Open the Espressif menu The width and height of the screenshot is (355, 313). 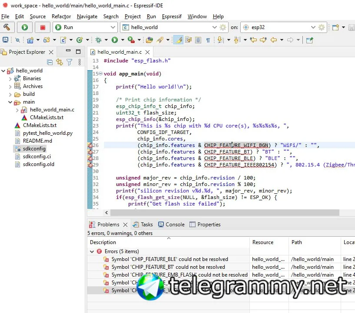[x=171, y=16]
